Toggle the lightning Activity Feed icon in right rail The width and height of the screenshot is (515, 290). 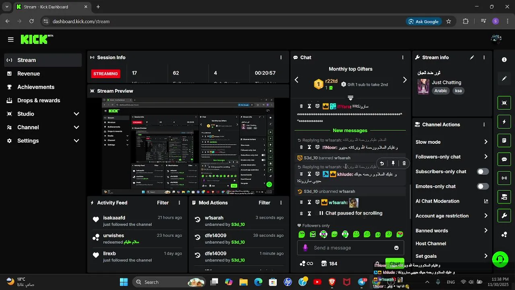tap(504, 122)
